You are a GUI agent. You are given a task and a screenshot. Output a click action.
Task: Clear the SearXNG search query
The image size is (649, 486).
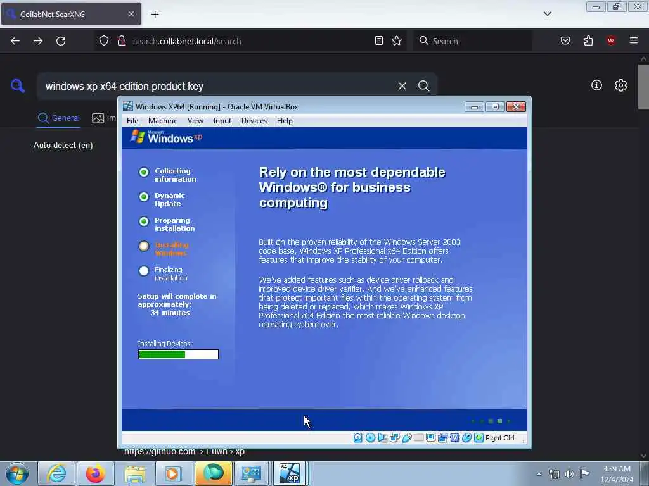(402, 86)
